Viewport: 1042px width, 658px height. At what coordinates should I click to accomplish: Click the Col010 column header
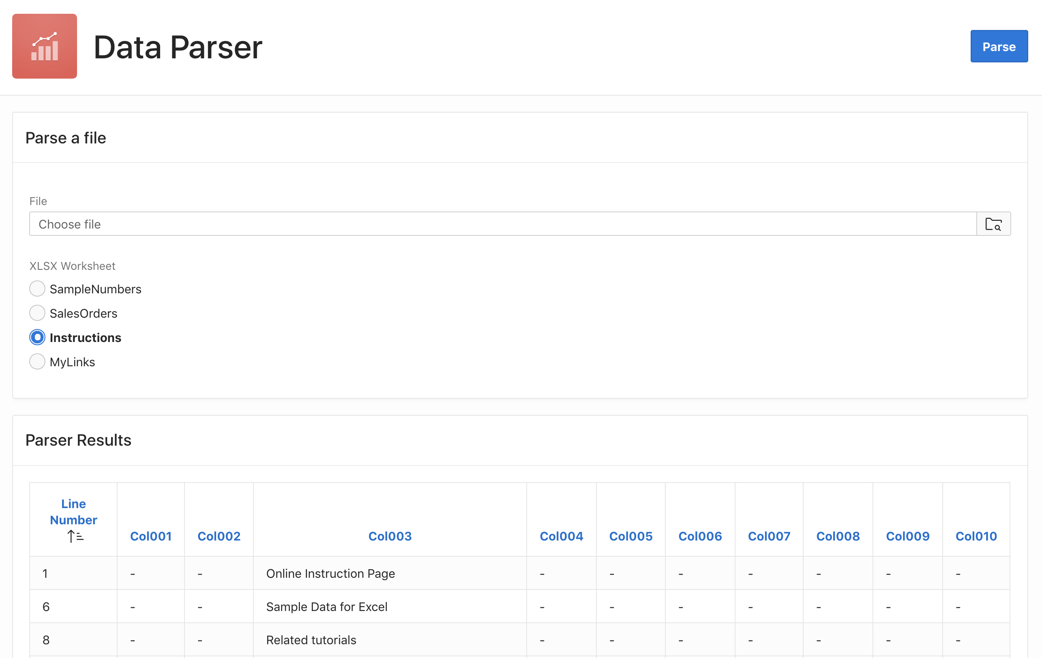[x=976, y=536]
